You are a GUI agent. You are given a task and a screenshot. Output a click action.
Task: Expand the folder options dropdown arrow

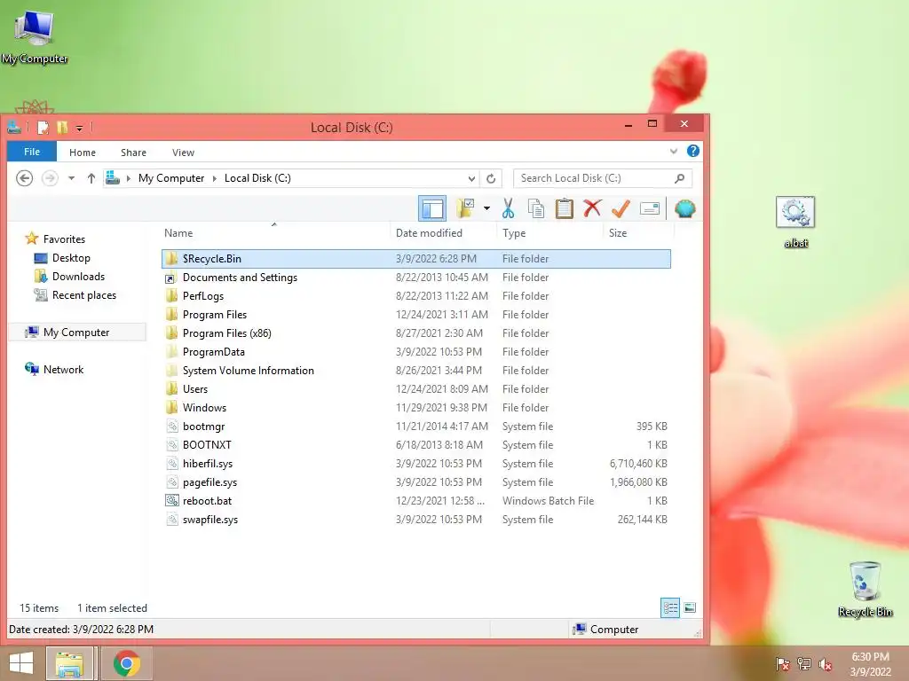[486, 208]
